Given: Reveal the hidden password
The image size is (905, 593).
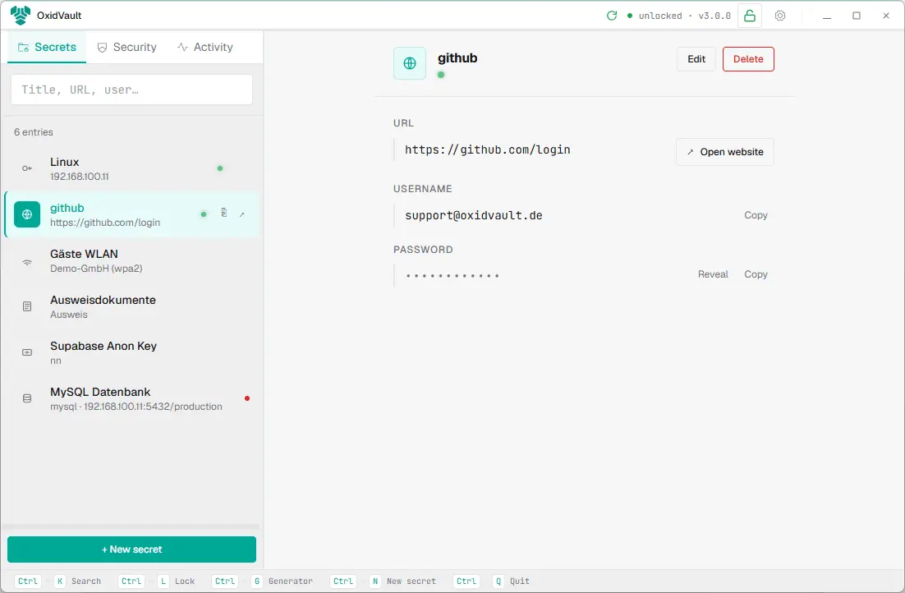Looking at the screenshot, I should coord(713,274).
